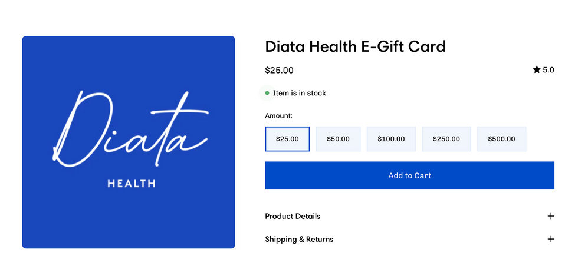Pick the $100.00 amount option
The height and width of the screenshot is (276, 578).
pos(391,139)
